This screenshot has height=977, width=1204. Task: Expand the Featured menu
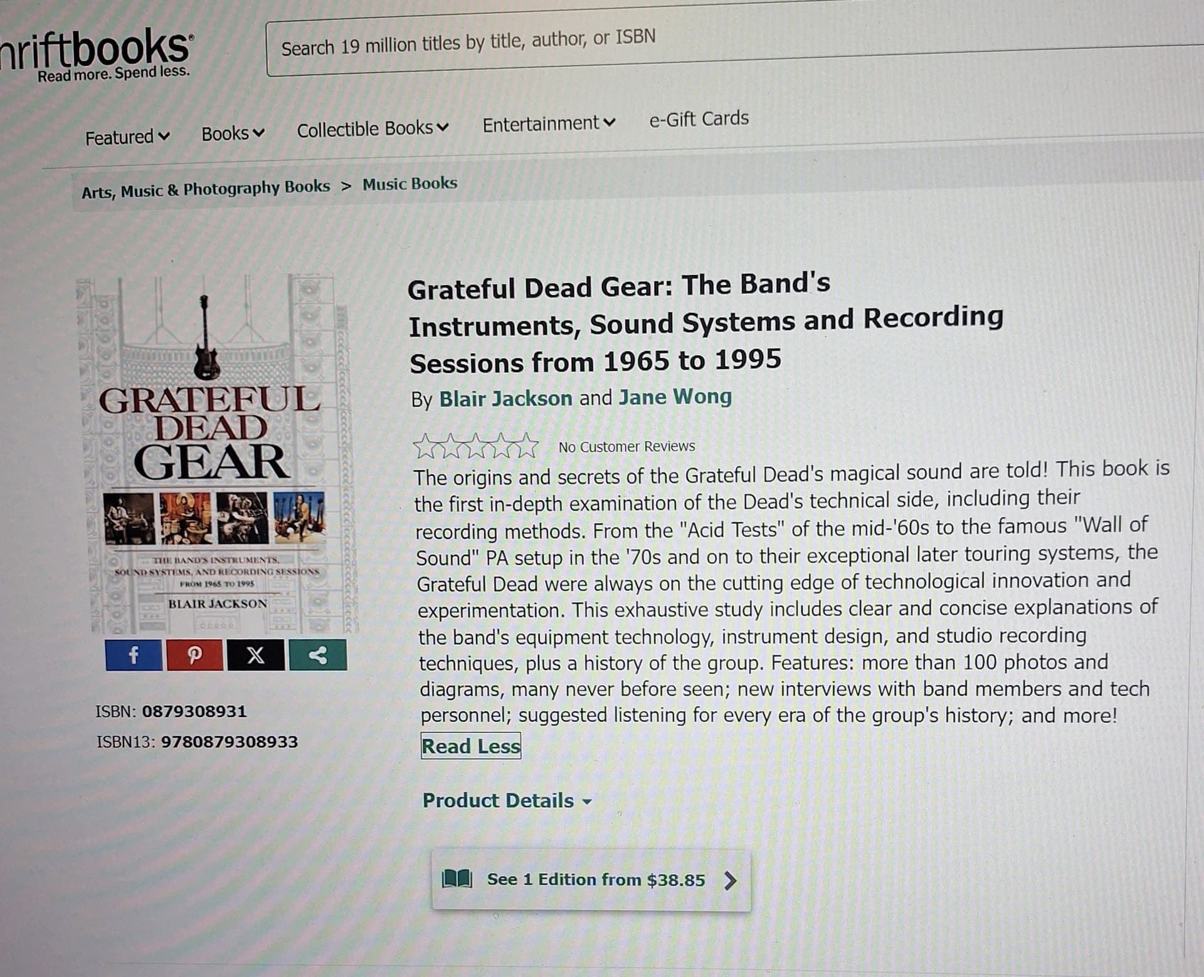click(127, 137)
